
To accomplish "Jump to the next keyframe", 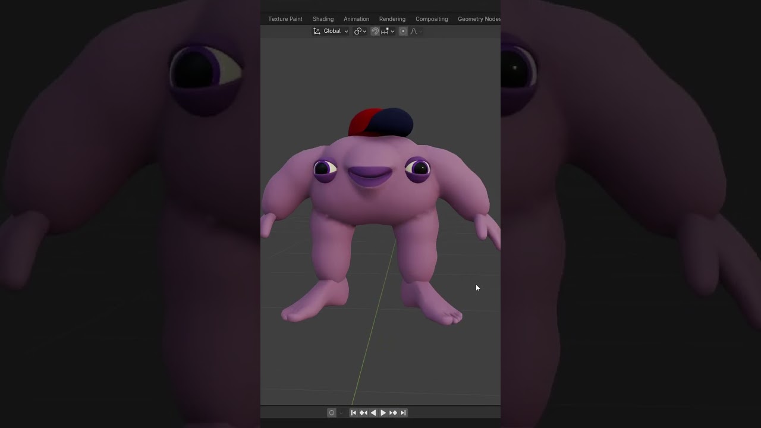I will pyautogui.click(x=393, y=413).
